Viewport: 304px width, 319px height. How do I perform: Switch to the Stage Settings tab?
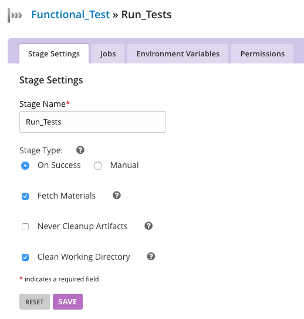click(x=54, y=54)
